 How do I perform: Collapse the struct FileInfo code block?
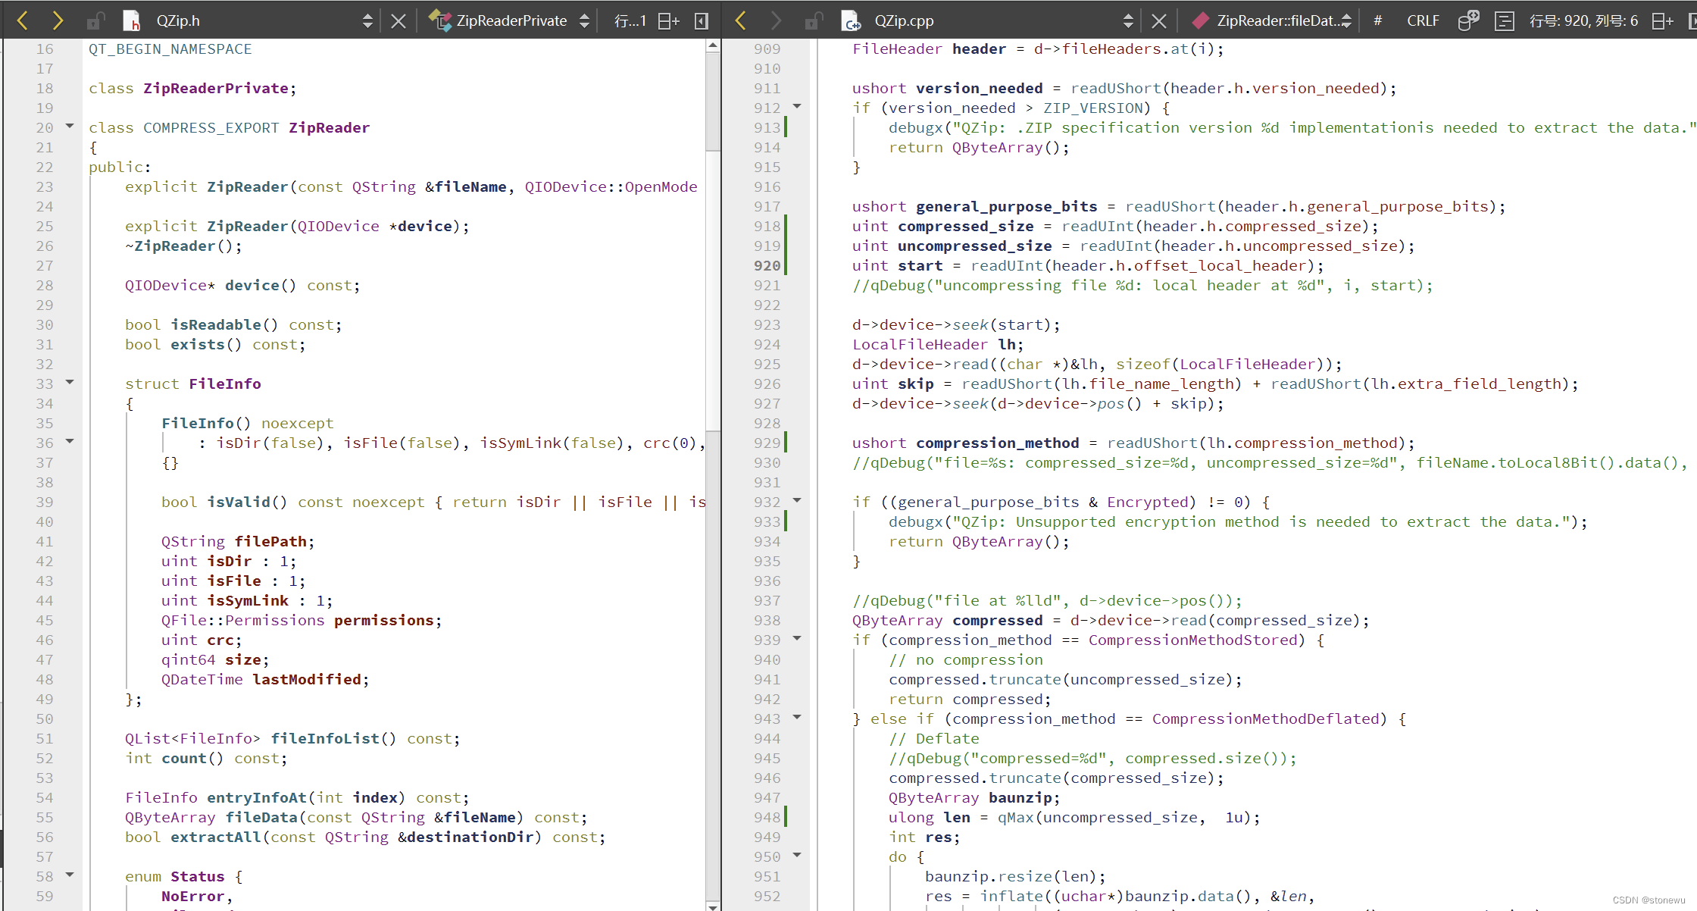point(70,383)
